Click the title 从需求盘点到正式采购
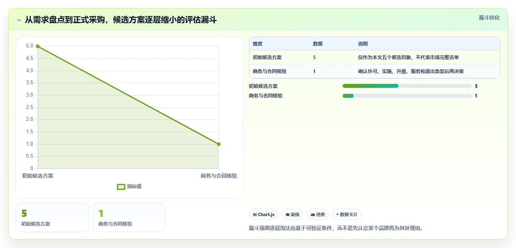The height and width of the screenshot is (248, 516). (121, 20)
